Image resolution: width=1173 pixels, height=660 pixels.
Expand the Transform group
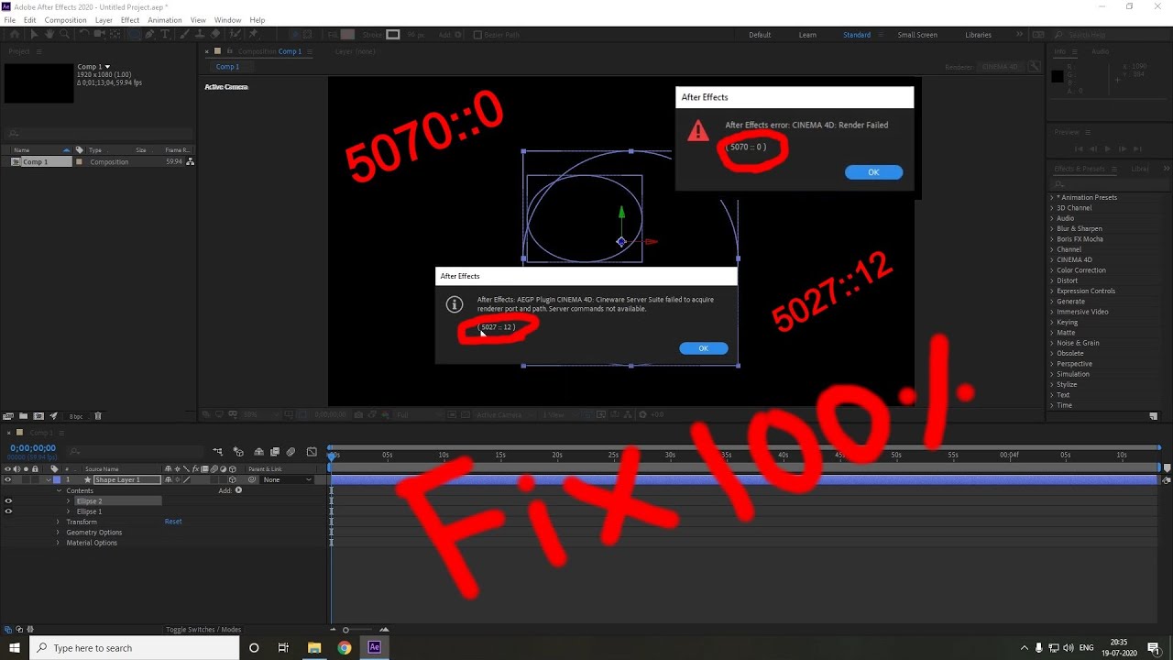pos(58,522)
